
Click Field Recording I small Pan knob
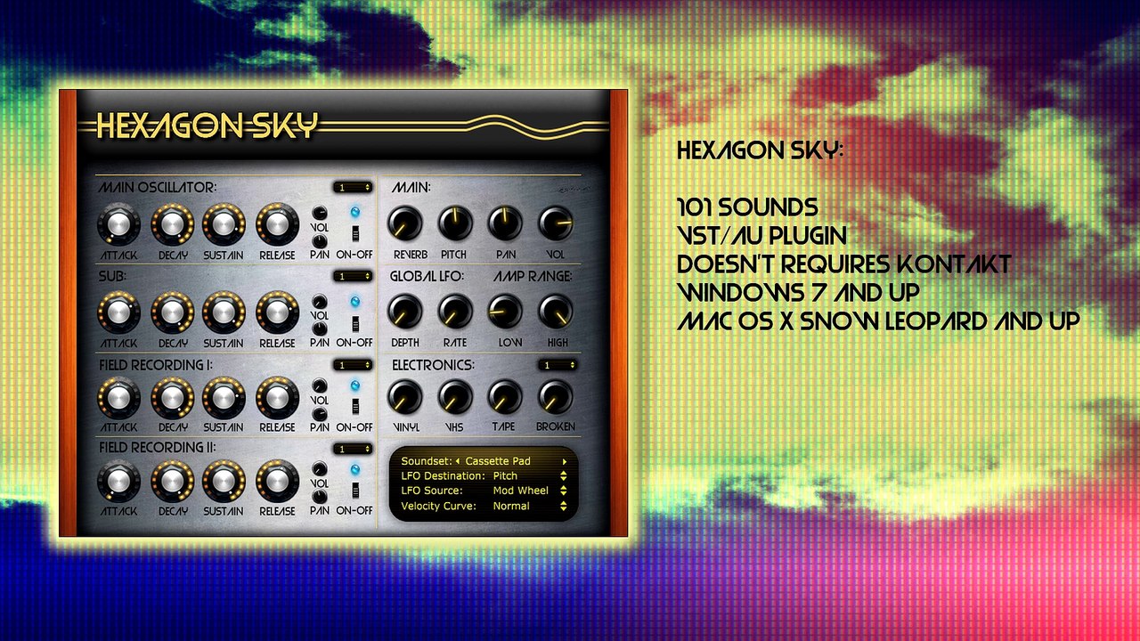tap(320, 414)
